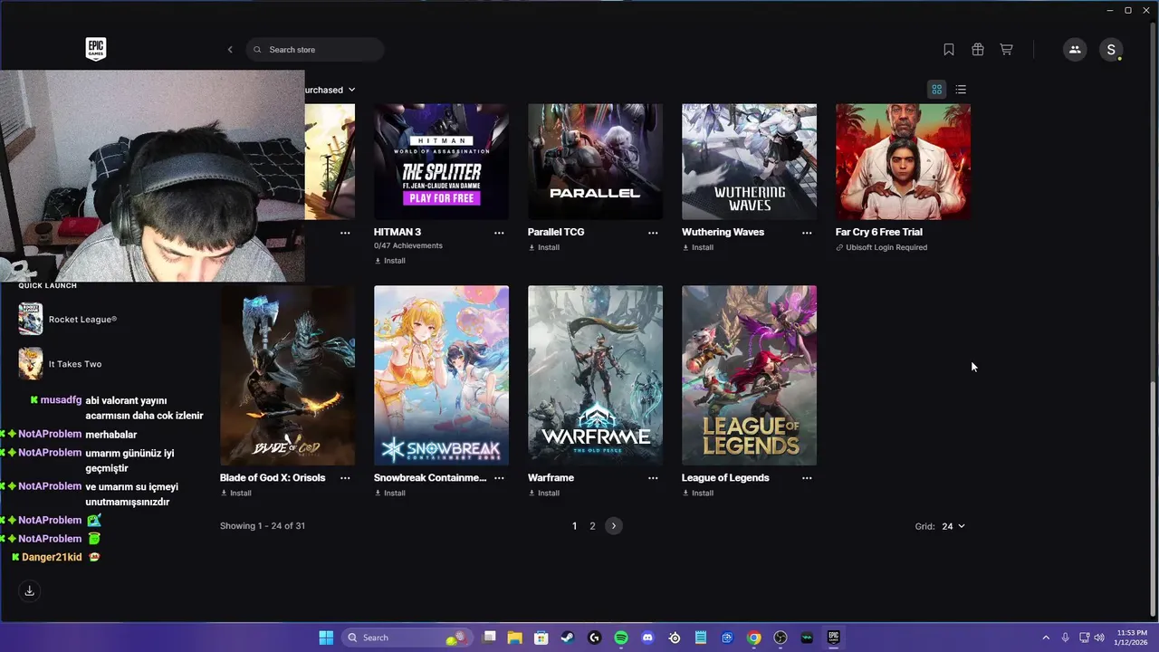
Task: Open options menu for Parallel TCG
Action: [653, 233]
